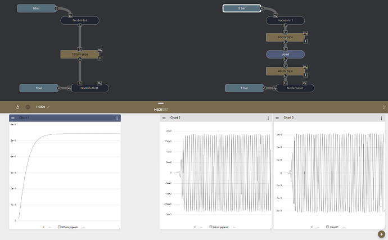Open Chart 1 three-dot options menu

[x=117, y=118]
